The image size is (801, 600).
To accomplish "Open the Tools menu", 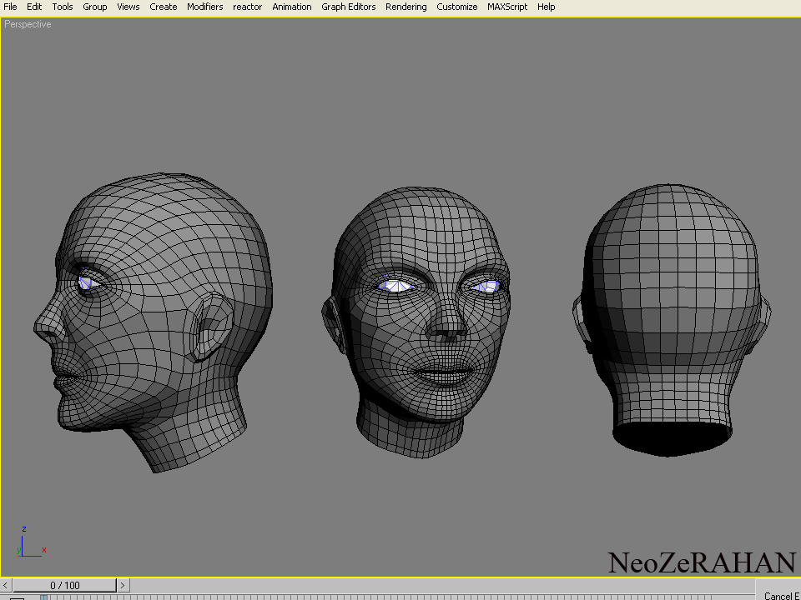I will point(63,7).
